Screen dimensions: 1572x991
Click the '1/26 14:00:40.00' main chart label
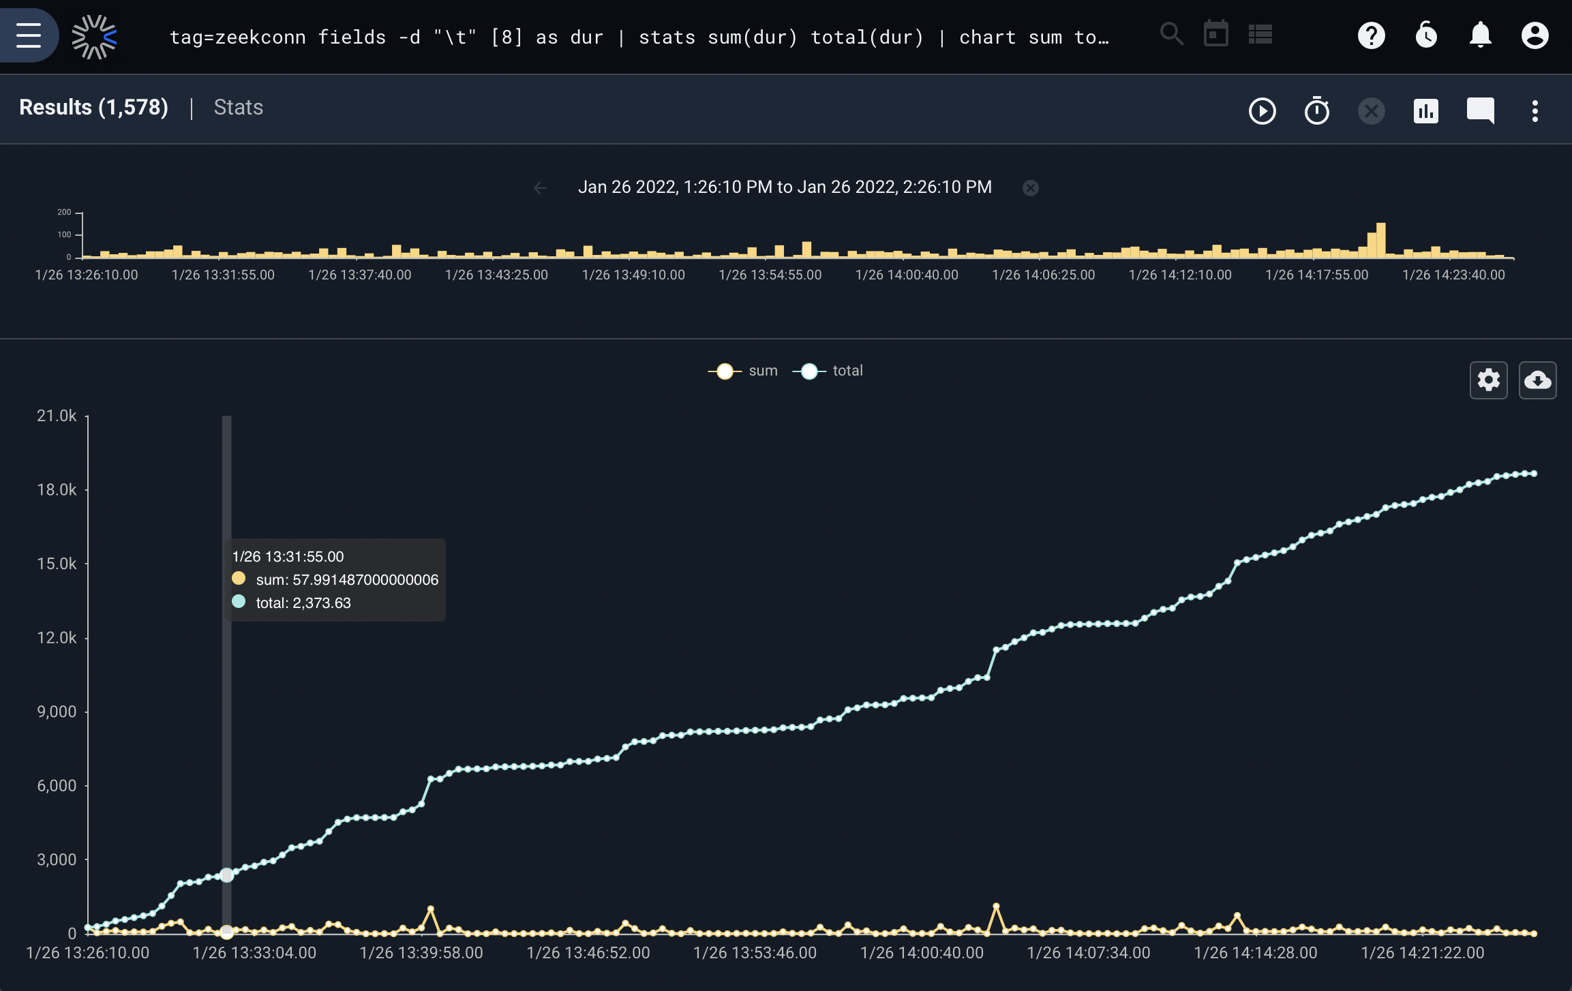tap(922, 953)
